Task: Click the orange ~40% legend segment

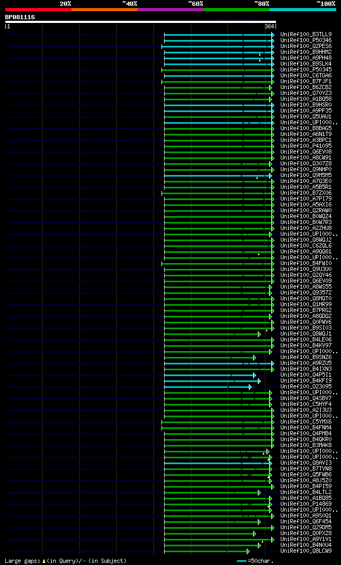Action: pyautogui.click(x=104, y=10)
